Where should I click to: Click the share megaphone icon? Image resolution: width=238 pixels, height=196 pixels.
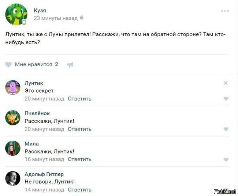tap(70, 65)
